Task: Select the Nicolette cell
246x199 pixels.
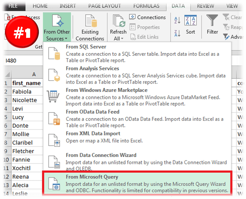Action: pos(27,100)
